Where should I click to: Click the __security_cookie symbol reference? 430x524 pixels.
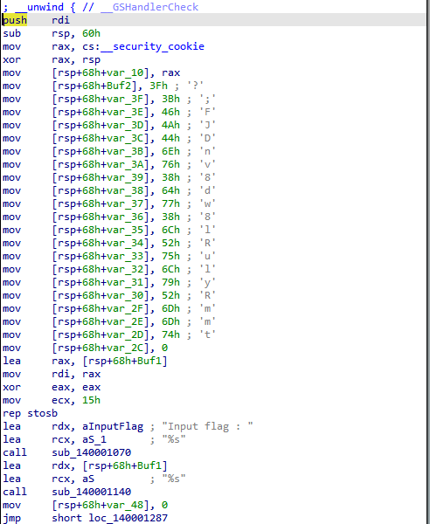[152, 46]
